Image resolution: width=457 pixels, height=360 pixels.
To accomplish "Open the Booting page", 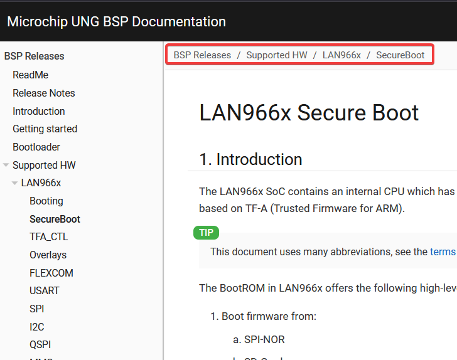I will point(46,201).
